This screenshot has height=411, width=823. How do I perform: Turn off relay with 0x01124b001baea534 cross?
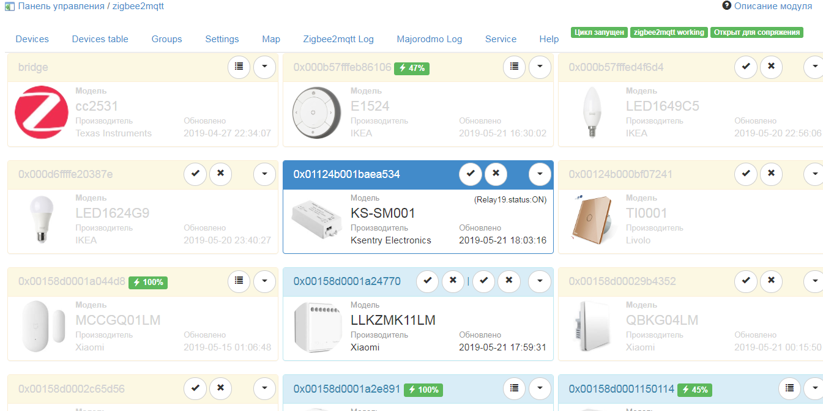[496, 174]
